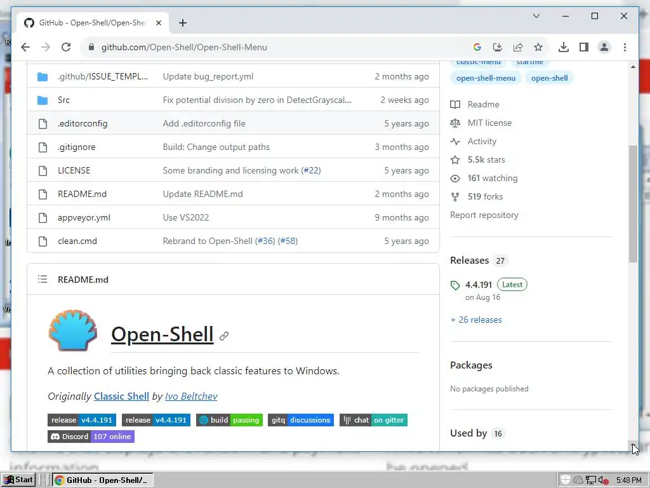Viewport: 650px width, 488px height.
Task: Open commit 'Use VS2022'
Action: pos(186,217)
